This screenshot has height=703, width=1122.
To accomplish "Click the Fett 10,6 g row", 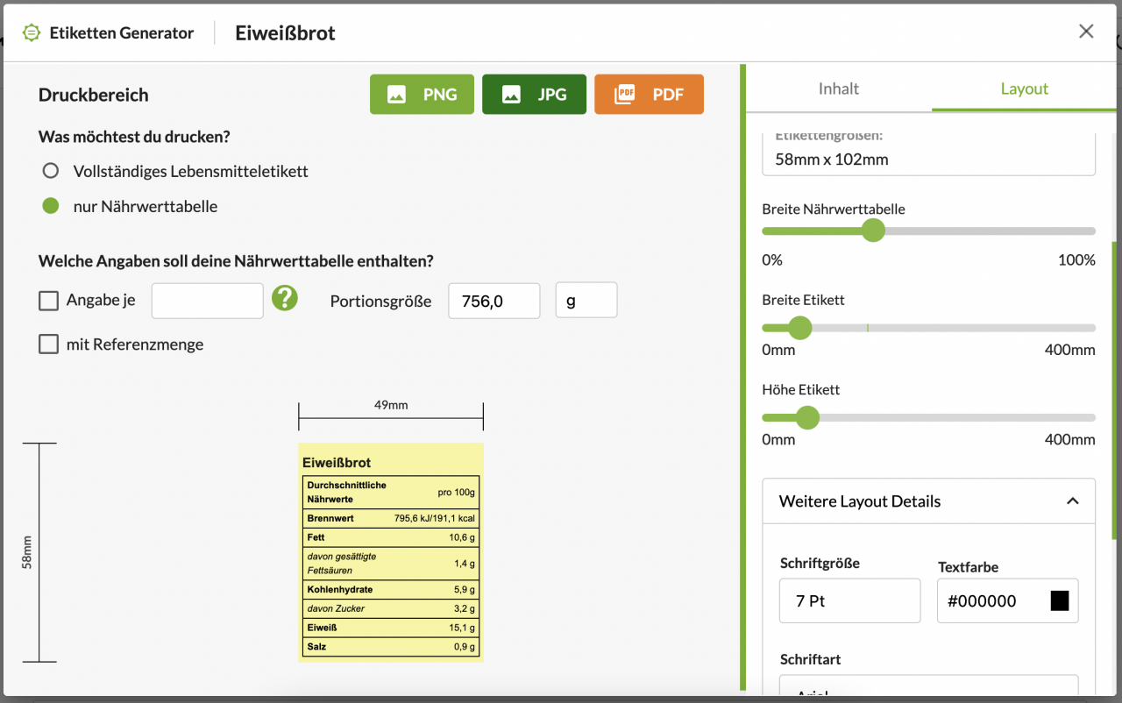I will point(391,537).
